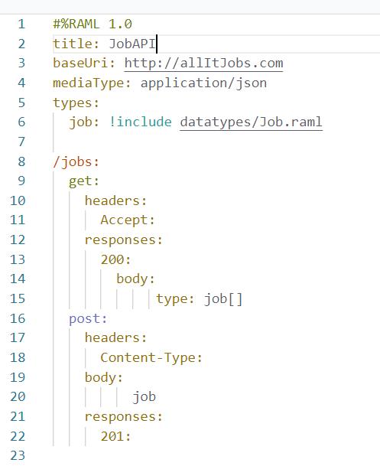Open the http://allItJobs.com base URI link

pyautogui.click(x=203, y=64)
